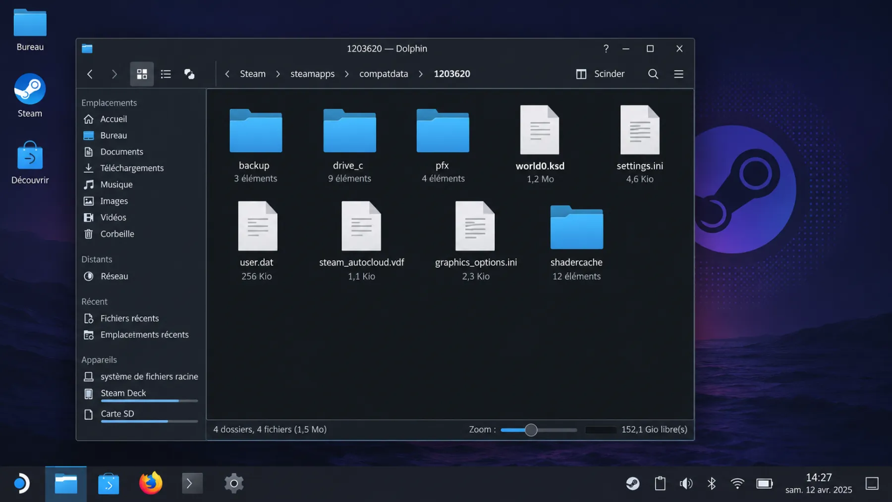This screenshot has width=892, height=502.
Task: Open the shadercache folder
Action: coord(576,242)
